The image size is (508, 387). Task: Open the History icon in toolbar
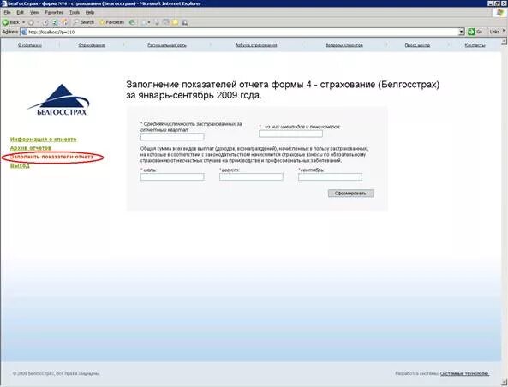click(132, 22)
